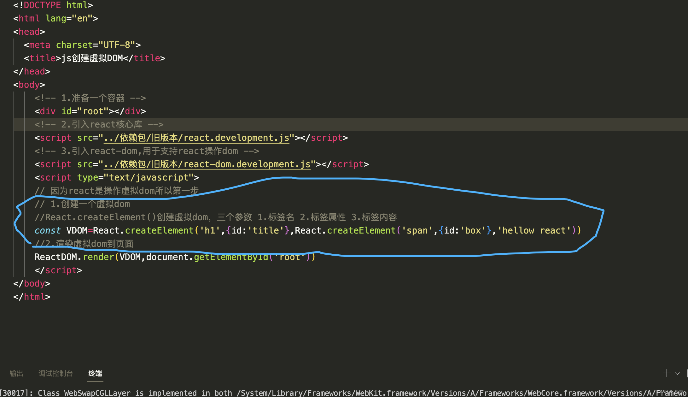Click the meta charset line

(x=82, y=45)
